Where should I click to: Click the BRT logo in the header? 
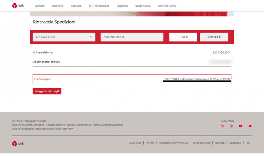(17, 6)
